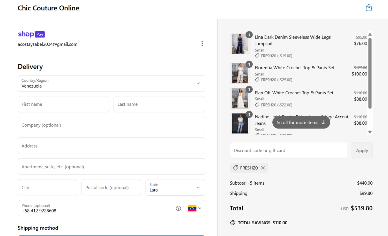Focus the Postal code (optional) field
Image resolution: width=388 pixels, height=236 pixels.
[111, 187]
